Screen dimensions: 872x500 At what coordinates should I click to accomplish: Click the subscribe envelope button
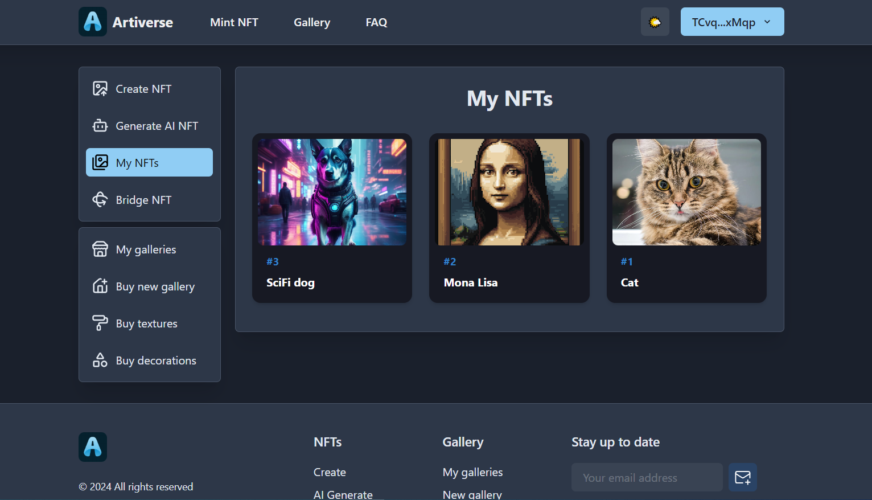[743, 477]
